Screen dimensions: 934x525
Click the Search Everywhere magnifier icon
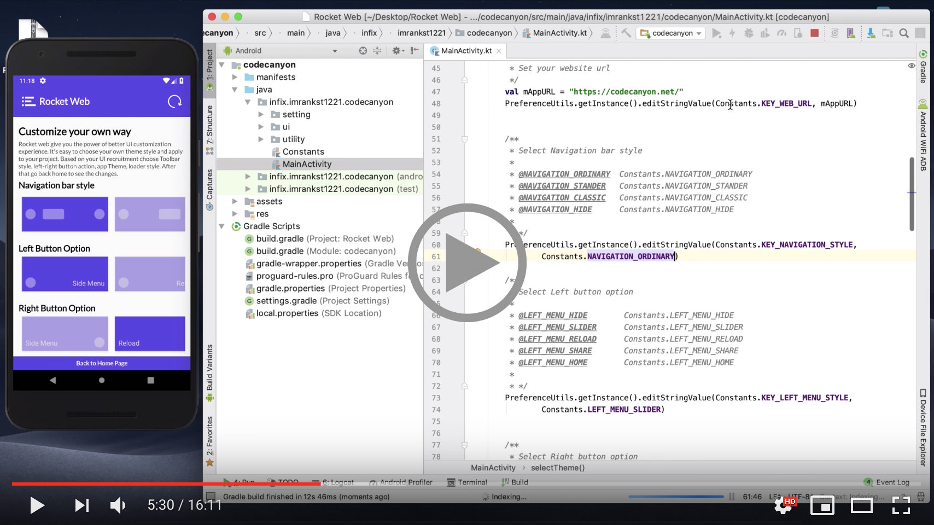click(904, 33)
